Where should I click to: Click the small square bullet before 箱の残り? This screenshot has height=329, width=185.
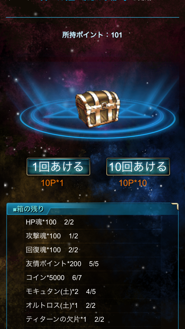pyautogui.click(x=15, y=210)
